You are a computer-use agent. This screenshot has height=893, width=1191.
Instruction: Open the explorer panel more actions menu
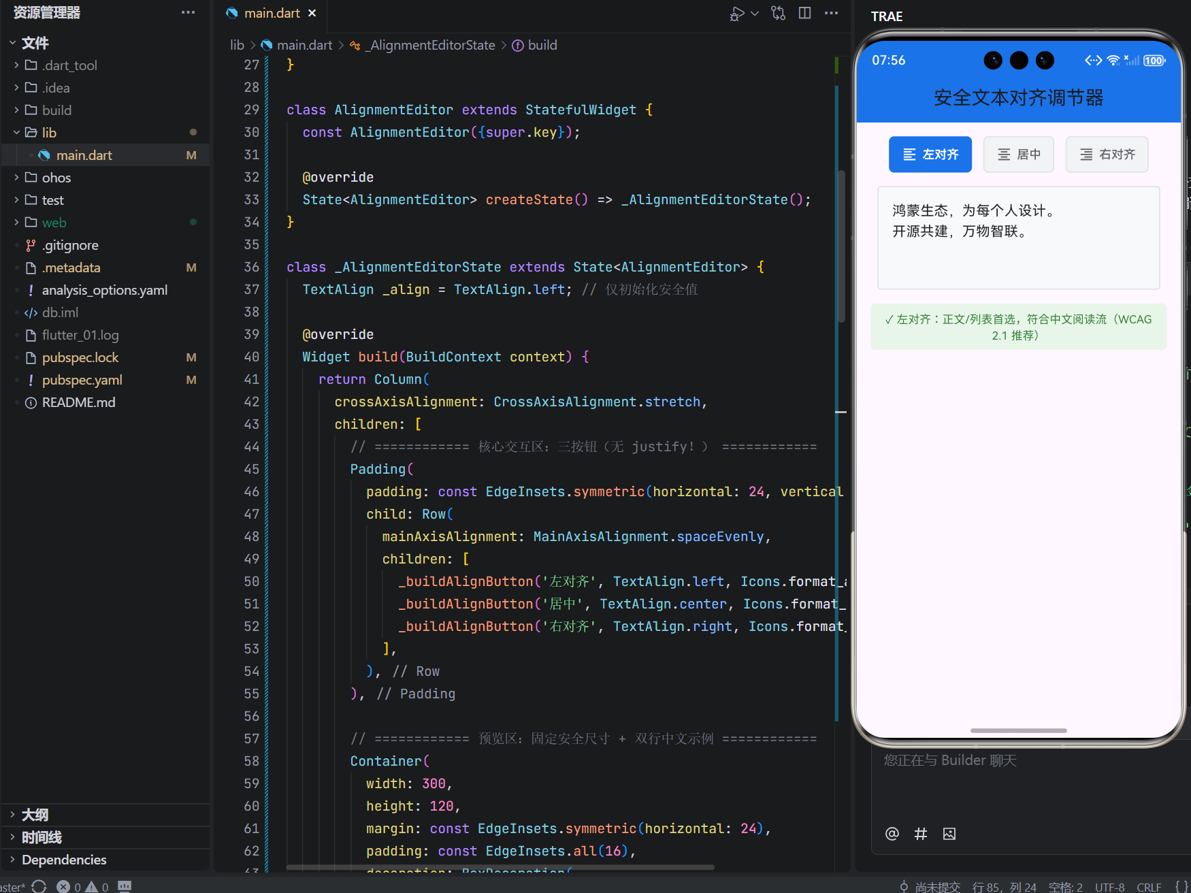[x=189, y=12]
